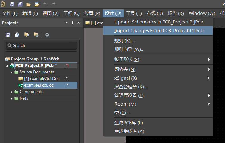This screenshot has height=143, width=225.
Task: Click the Save All icon in title bar
Action: click(x=20, y=4)
